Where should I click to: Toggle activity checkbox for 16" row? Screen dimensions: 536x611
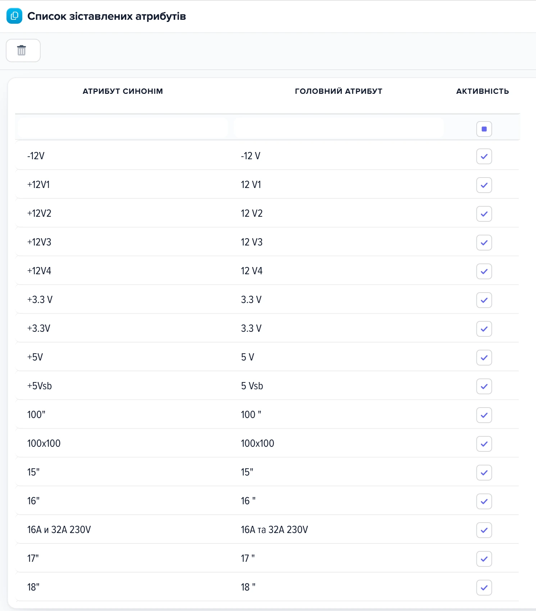[x=484, y=501]
